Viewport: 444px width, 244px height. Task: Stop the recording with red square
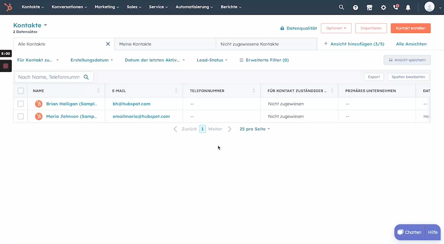pyautogui.click(x=6, y=66)
